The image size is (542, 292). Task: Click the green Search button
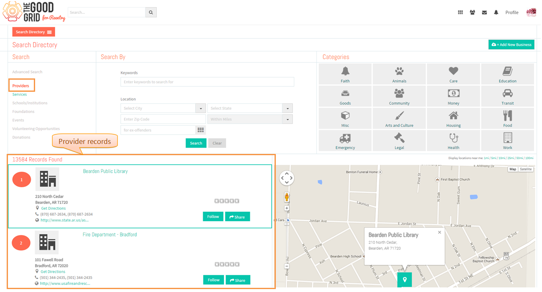196,143
